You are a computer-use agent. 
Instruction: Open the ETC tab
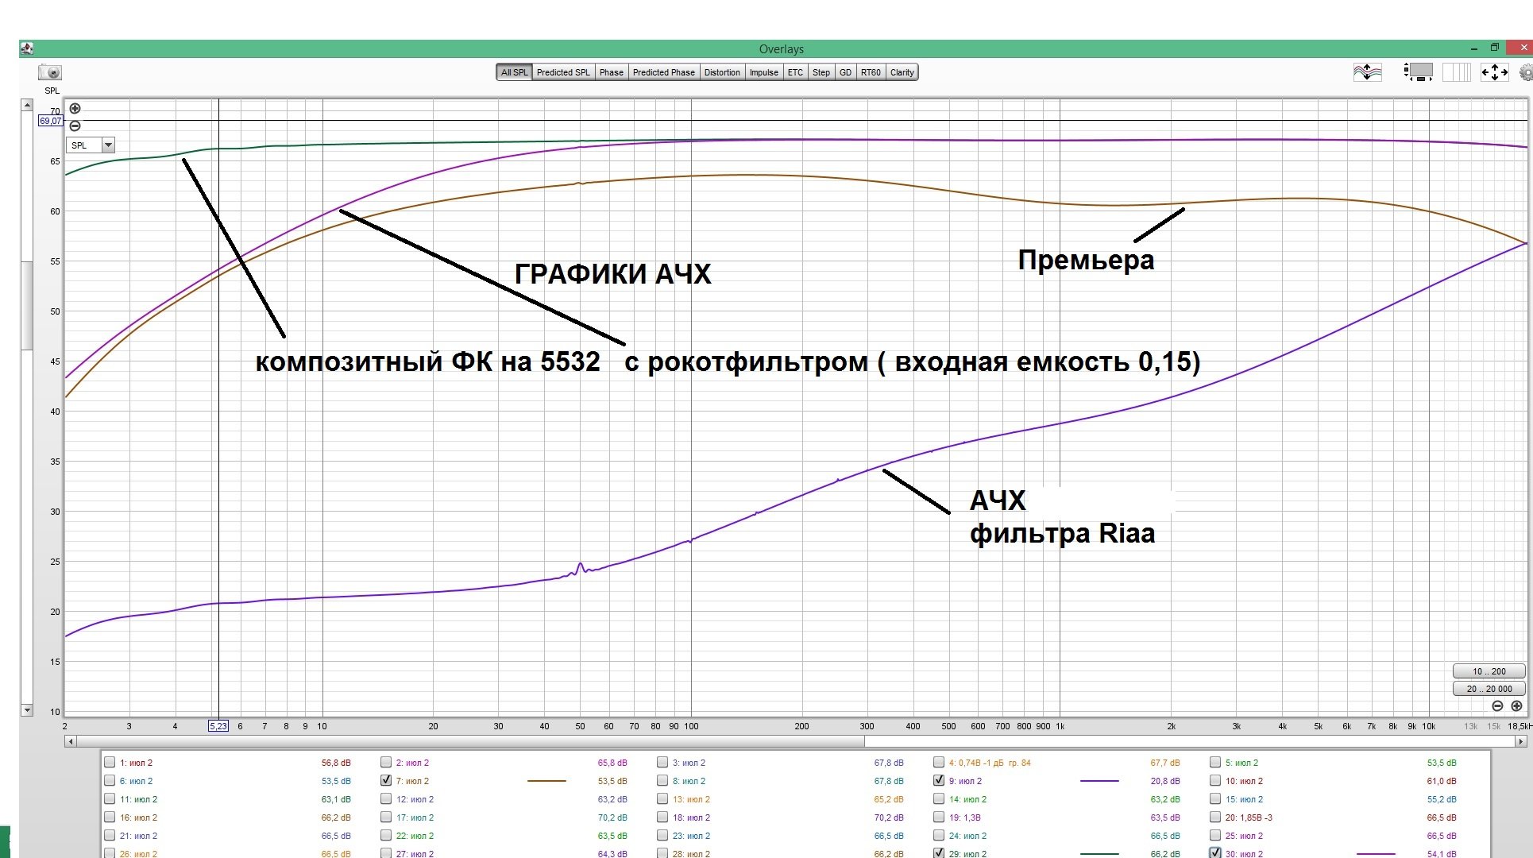[x=795, y=72]
